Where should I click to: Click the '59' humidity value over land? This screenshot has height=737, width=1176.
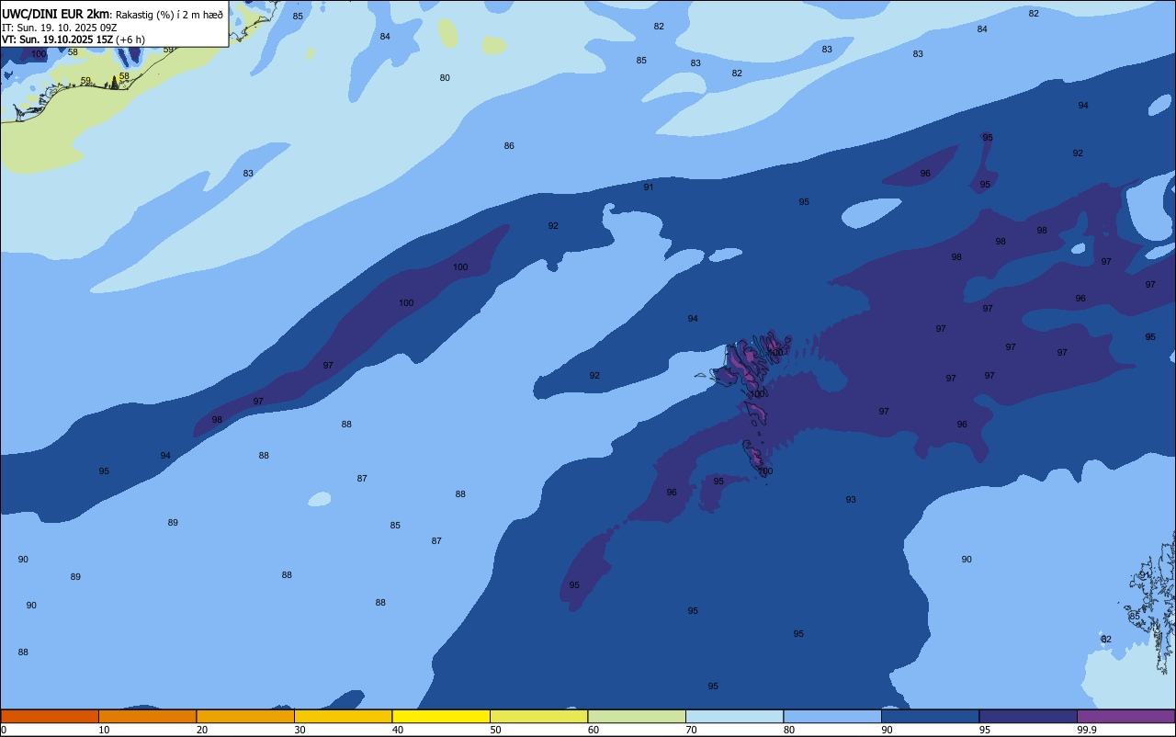point(85,81)
